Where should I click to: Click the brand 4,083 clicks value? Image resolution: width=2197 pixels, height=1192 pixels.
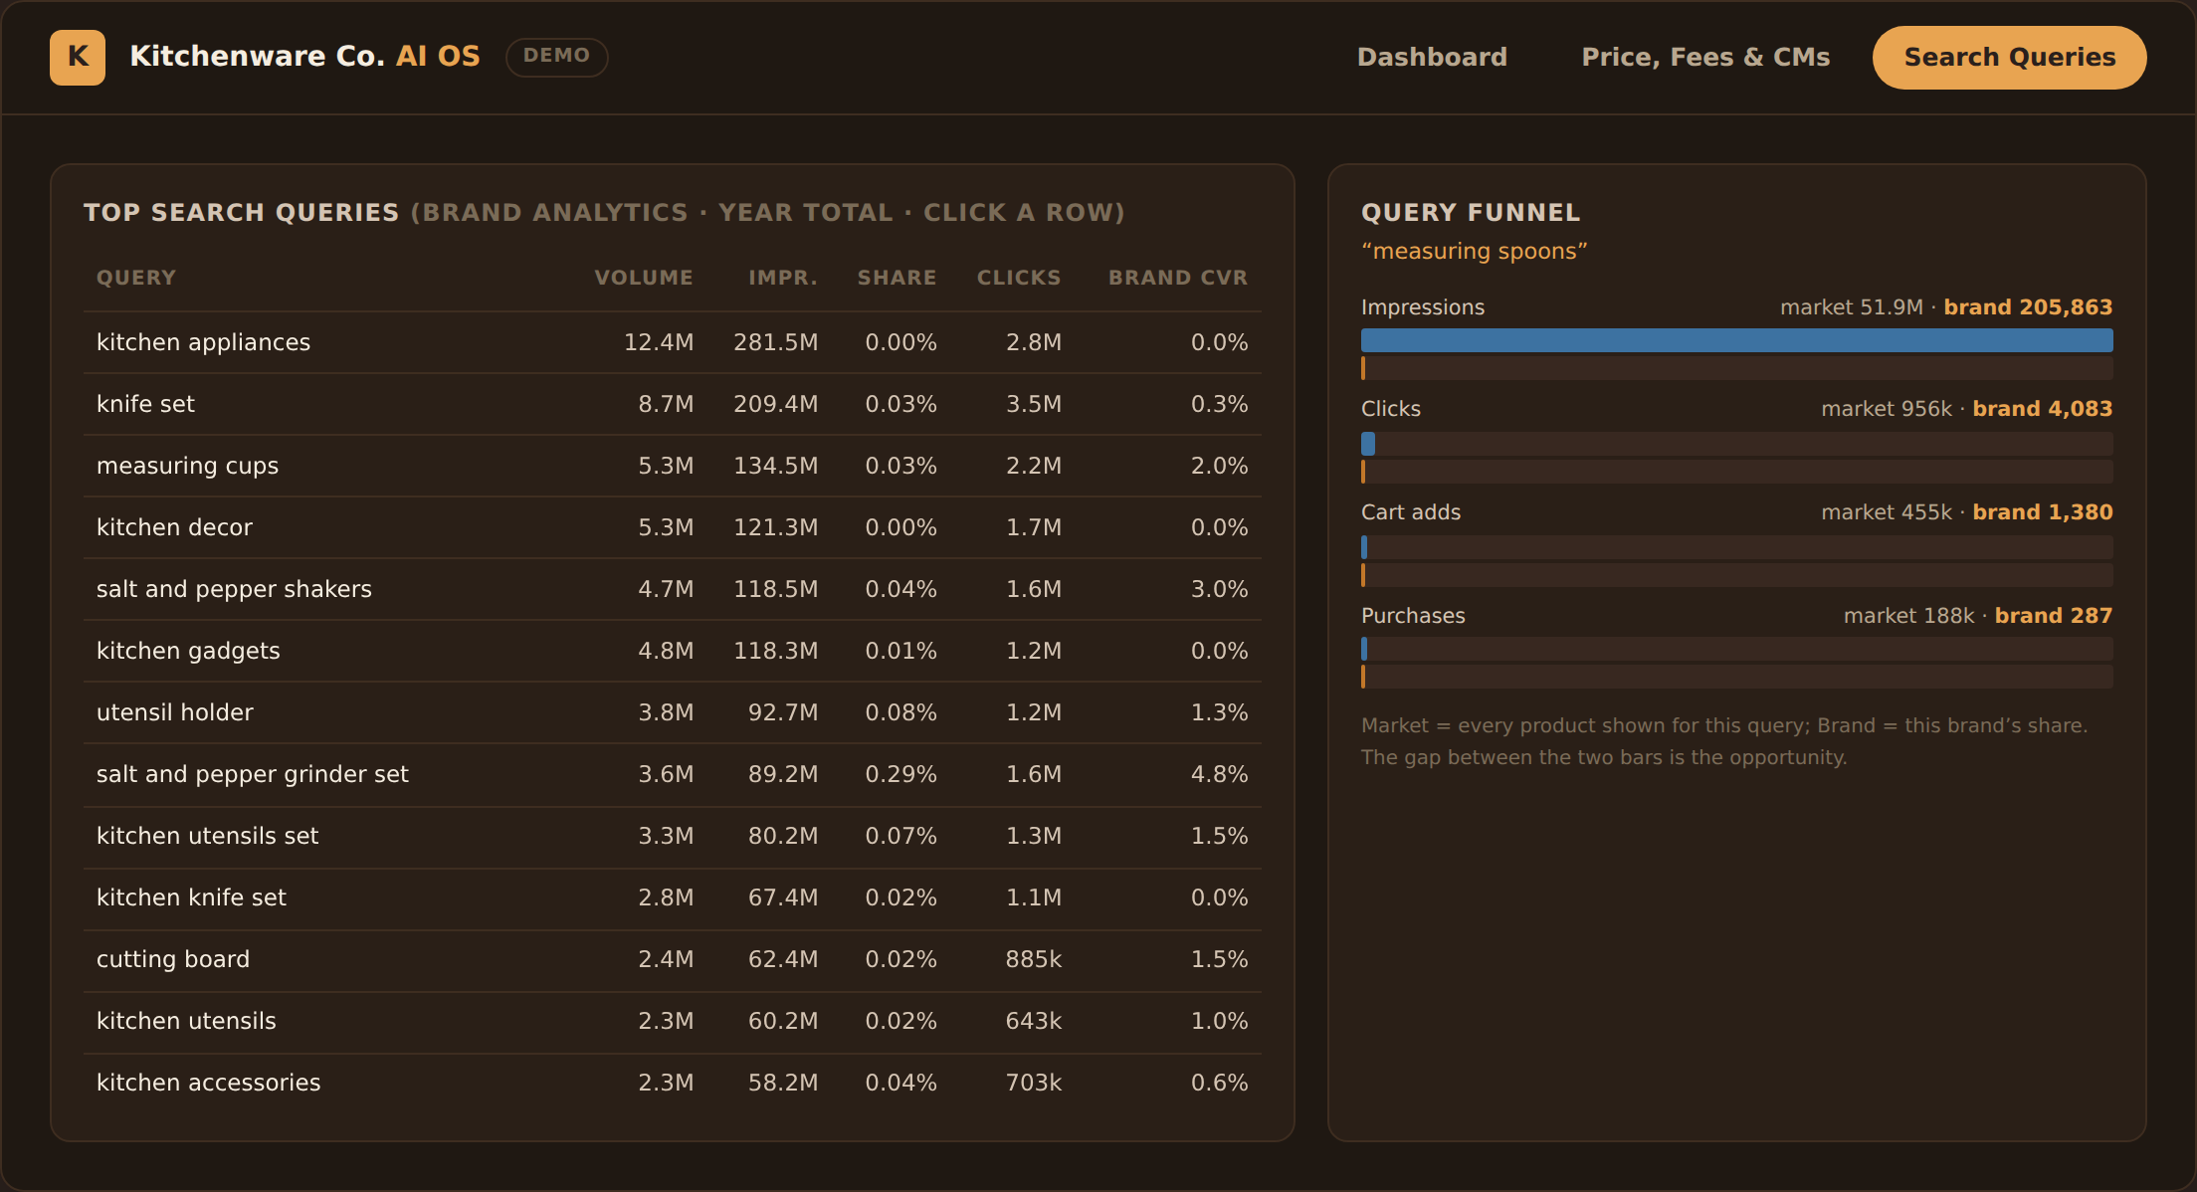(x=2043, y=409)
